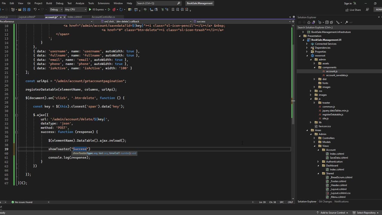The width and height of the screenshot is (382, 215).
Task: Open the Git menu
Action: 29,3
